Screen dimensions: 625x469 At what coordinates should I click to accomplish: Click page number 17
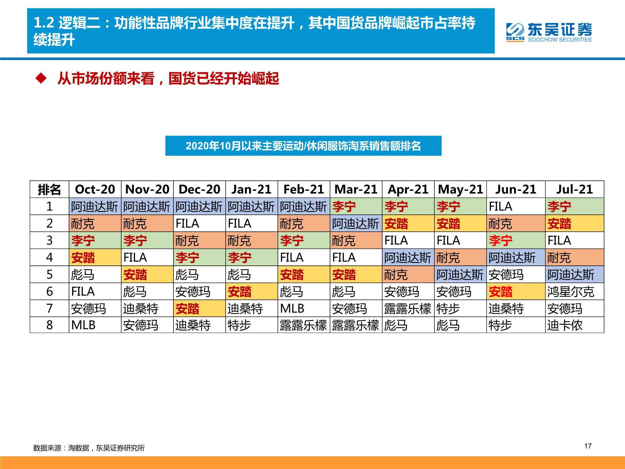pos(587,446)
